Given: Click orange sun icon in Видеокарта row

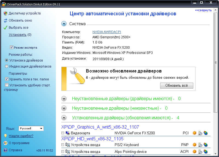Looking at the screenshot, I should tap(194, 133).
